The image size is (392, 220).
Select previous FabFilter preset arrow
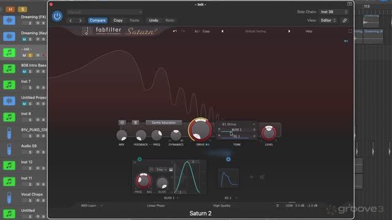pos(222,31)
